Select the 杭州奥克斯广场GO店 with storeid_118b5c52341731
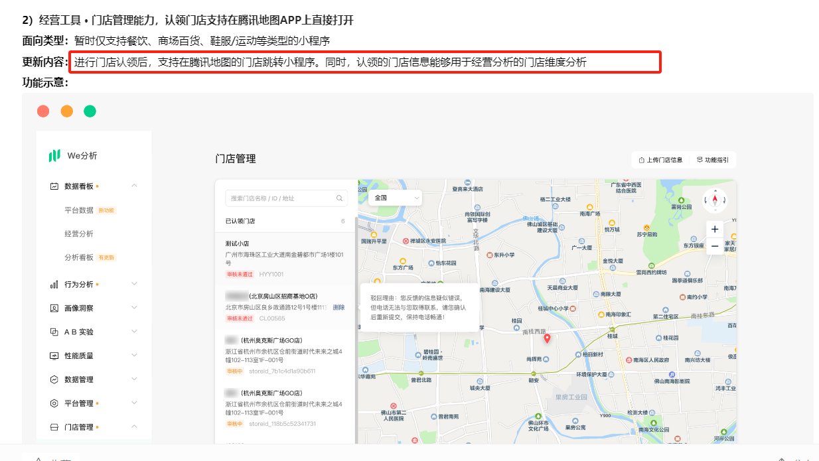This screenshot has height=461, width=819. (286, 407)
